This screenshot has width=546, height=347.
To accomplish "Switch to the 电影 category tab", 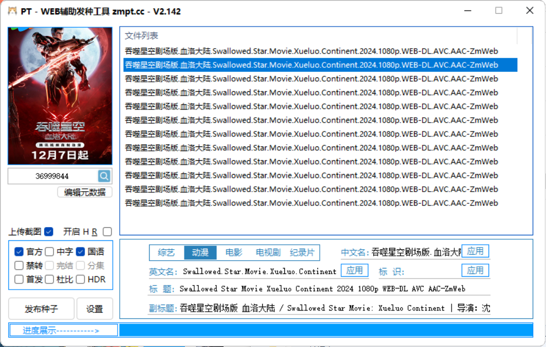I will tap(234, 253).
